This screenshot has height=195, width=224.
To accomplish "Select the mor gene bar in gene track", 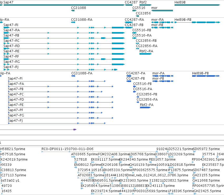I will pyautogui.click(x=162, y=11).
